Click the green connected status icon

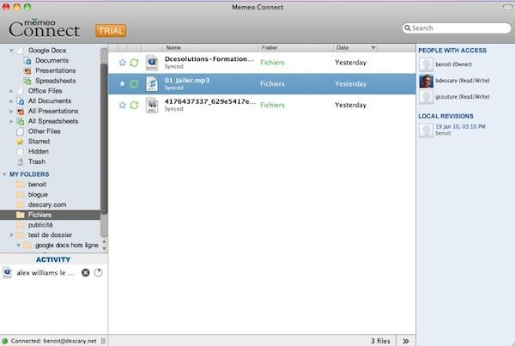point(4,341)
